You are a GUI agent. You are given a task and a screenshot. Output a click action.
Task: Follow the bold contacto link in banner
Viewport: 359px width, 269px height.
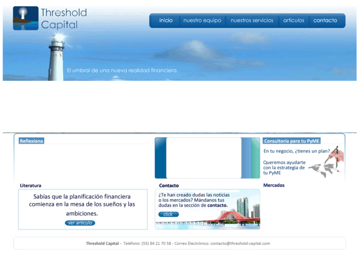point(217,205)
